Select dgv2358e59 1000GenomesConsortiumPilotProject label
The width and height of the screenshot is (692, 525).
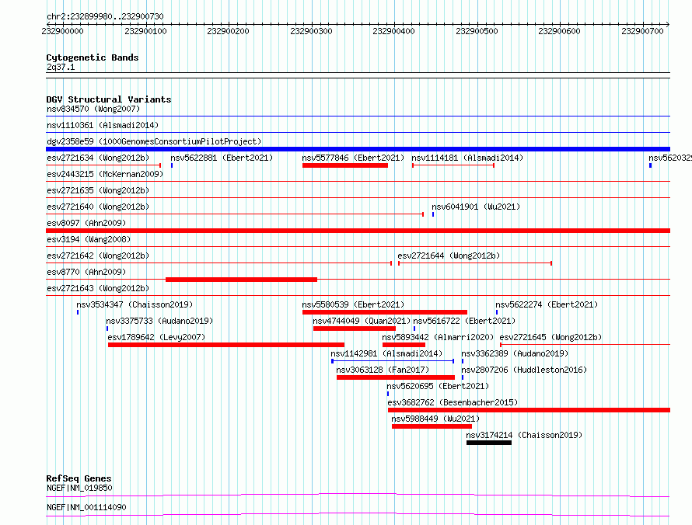pos(154,141)
